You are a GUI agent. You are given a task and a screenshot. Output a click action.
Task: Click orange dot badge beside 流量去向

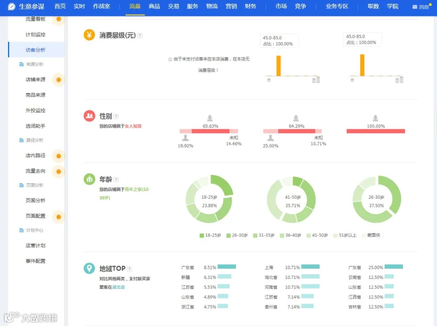click(59, 171)
